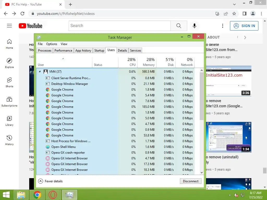Click the YouTube search magnifier button
The image size is (267, 200).
click(x=179, y=26)
